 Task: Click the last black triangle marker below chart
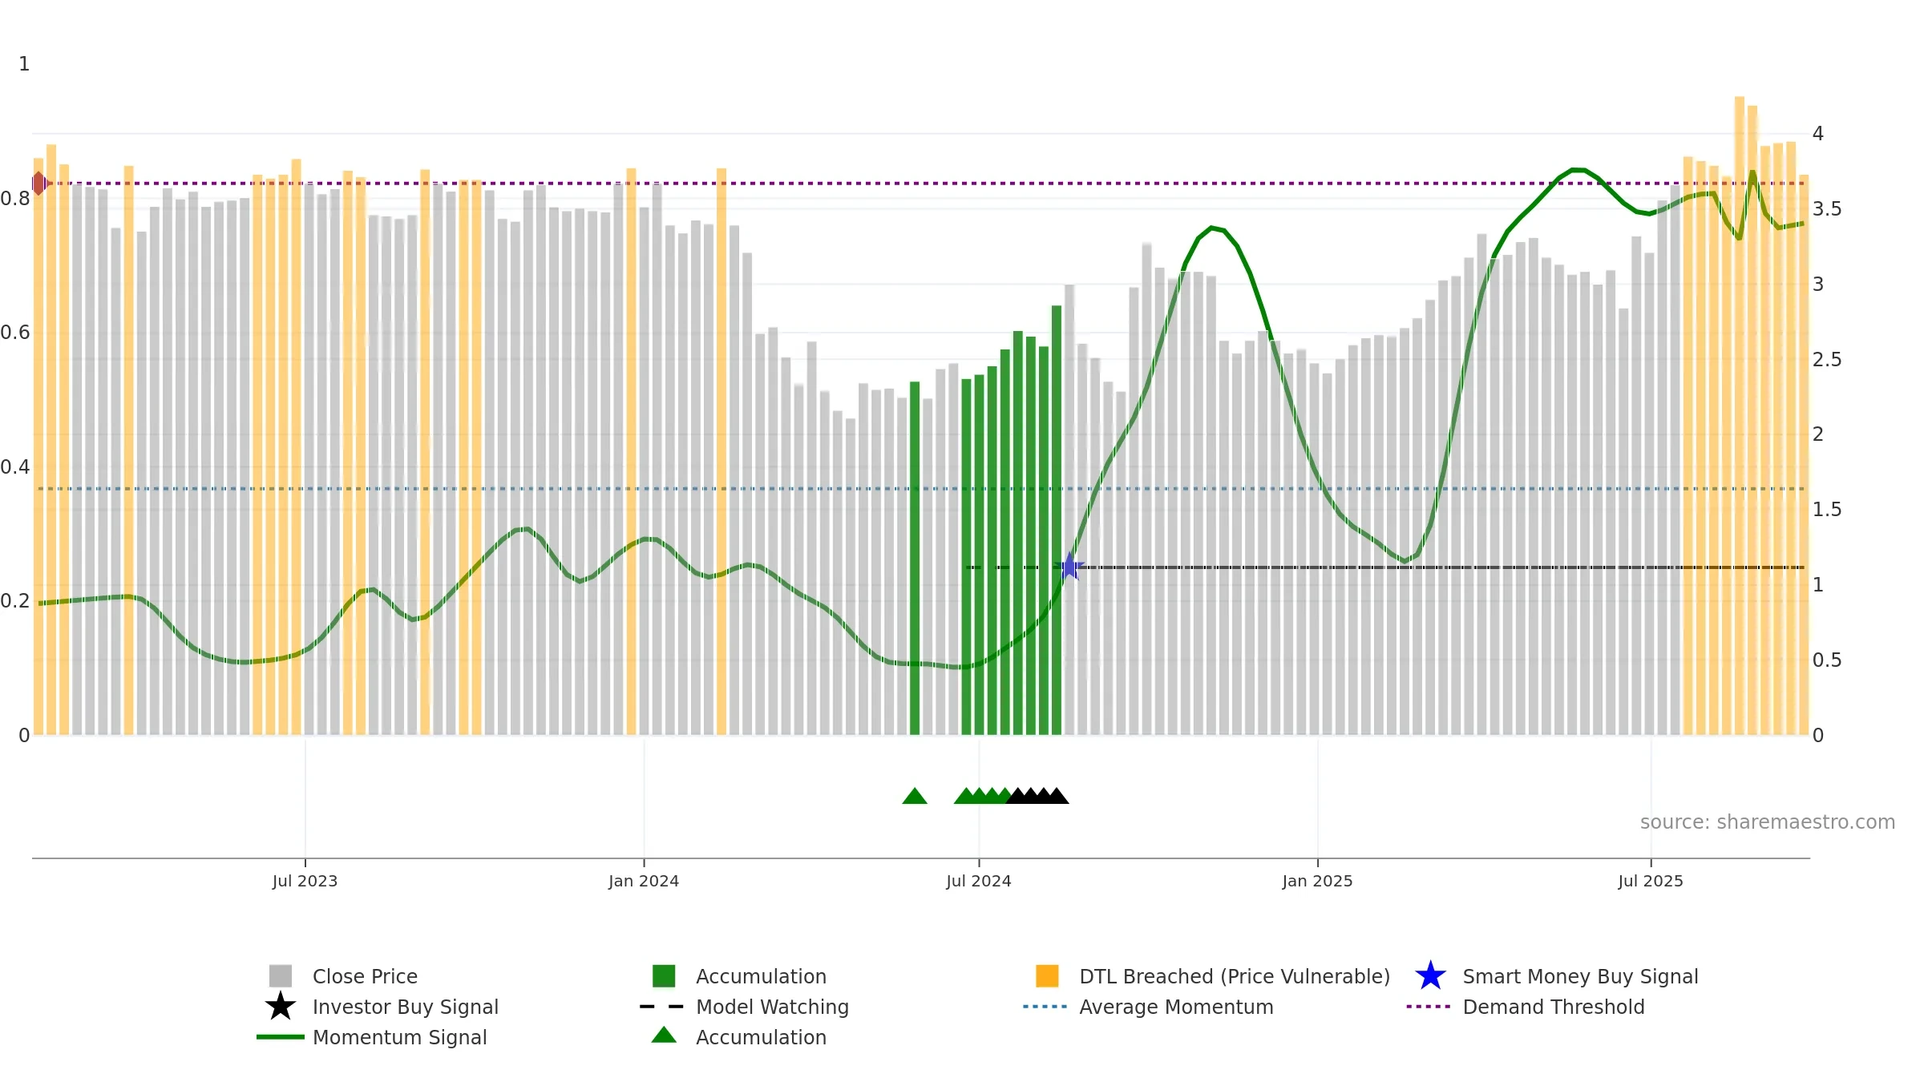click(x=1057, y=796)
